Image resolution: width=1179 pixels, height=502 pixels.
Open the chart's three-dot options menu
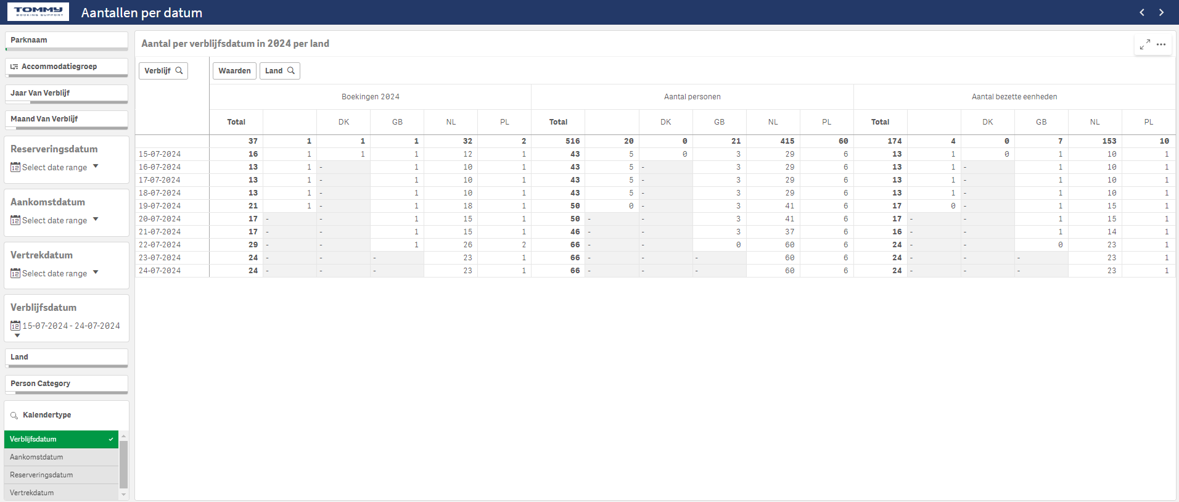point(1161,44)
